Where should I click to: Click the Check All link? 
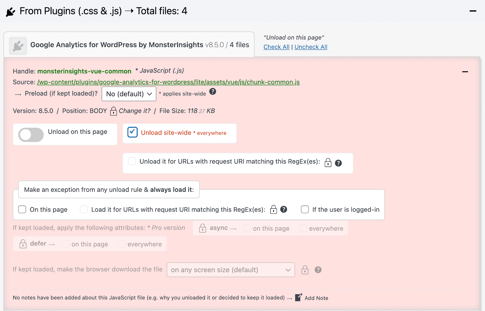[x=276, y=47]
